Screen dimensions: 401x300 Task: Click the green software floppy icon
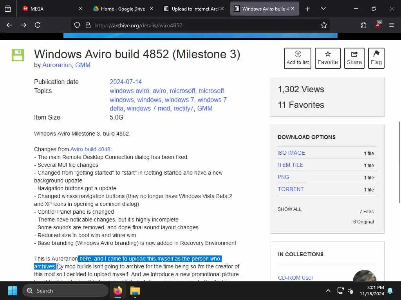(18, 55)
